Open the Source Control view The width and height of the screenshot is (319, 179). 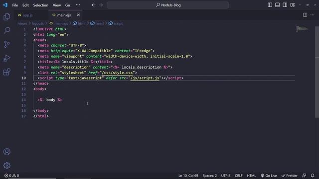click(6, 44)
